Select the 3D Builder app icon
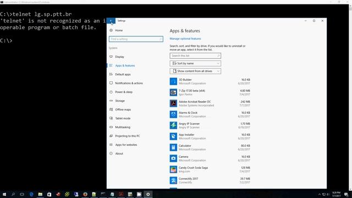 tap(173, 81)
